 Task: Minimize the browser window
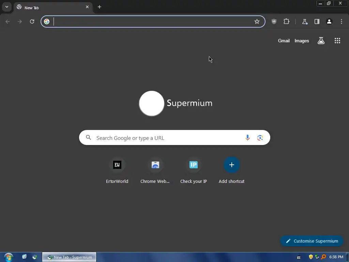[x=320, y=3]
